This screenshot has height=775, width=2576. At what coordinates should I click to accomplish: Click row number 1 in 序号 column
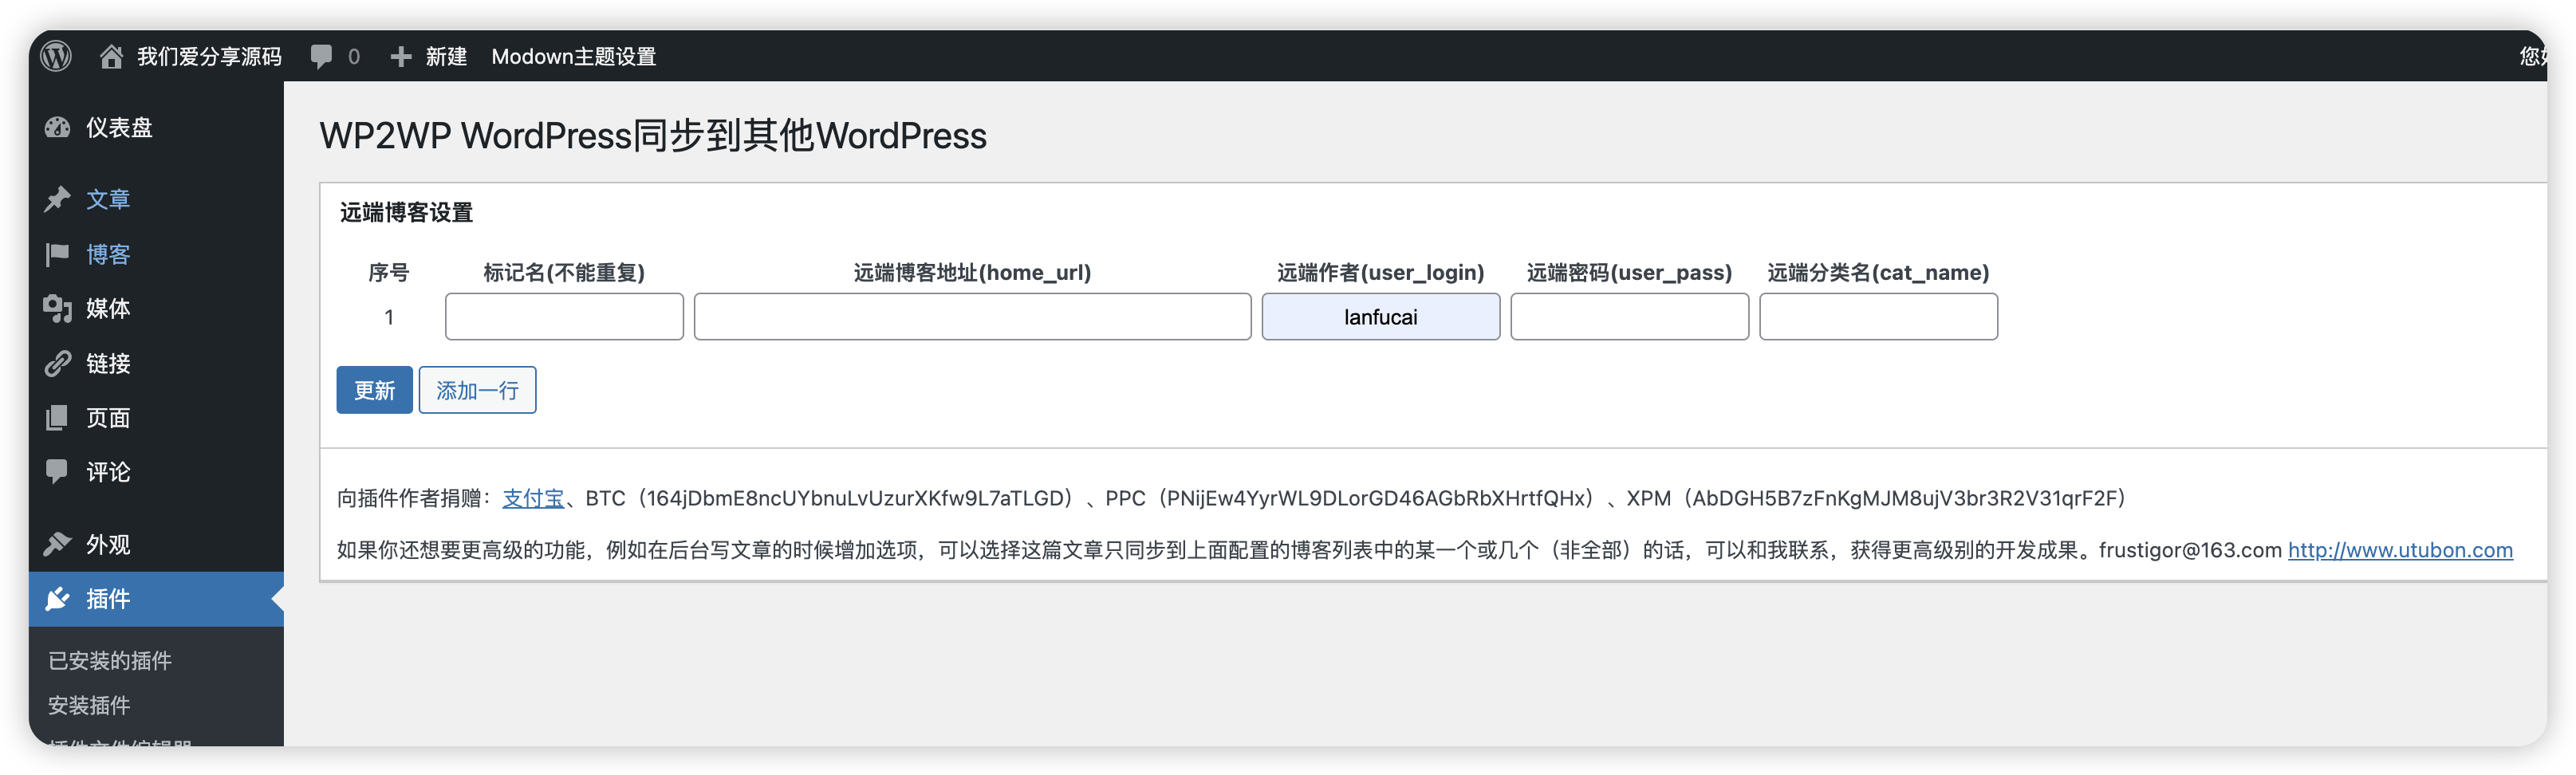click(389, 318)
